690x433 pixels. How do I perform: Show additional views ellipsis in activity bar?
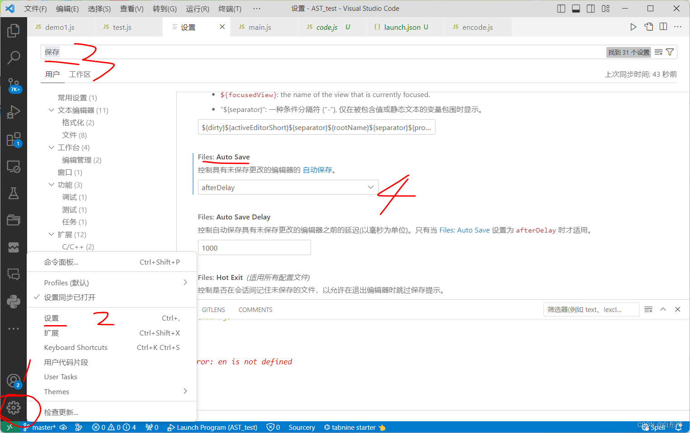(14, 328)
